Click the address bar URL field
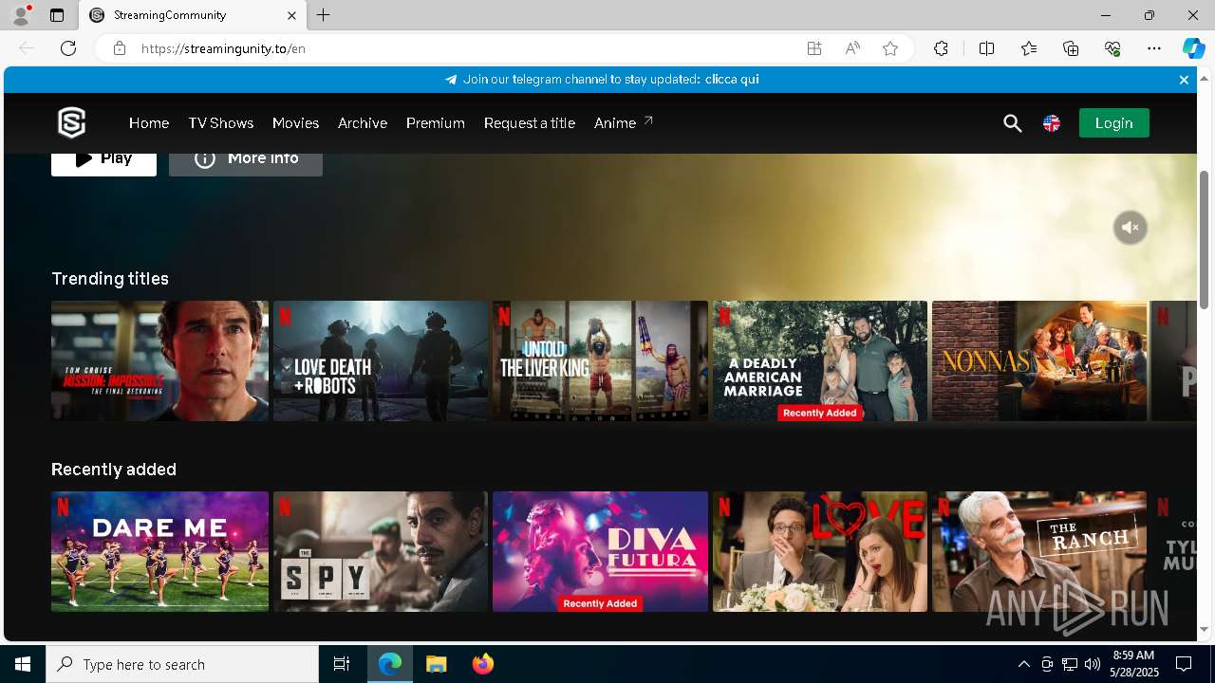Image resolution: width=1215 pixels, height=683 pixels. tap(465, 48)
